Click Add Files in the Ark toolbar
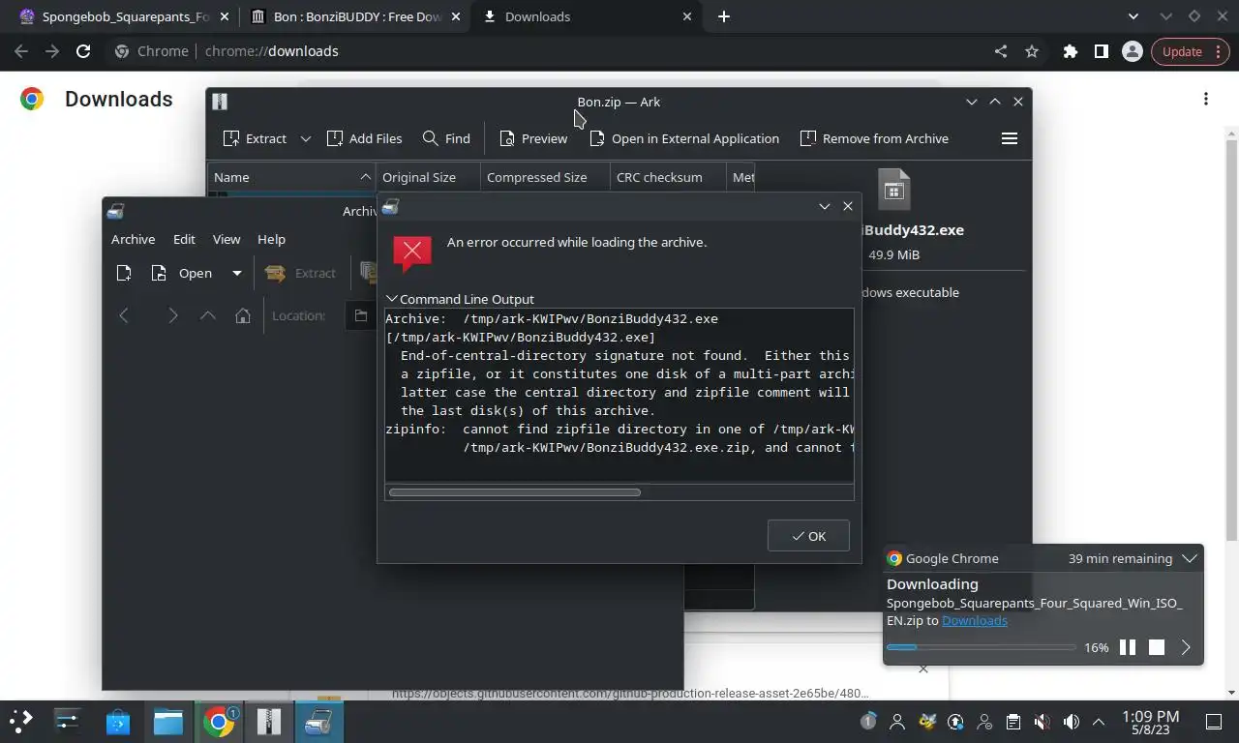Screen dimensions: 1239x743 click(x=364, y=138)
